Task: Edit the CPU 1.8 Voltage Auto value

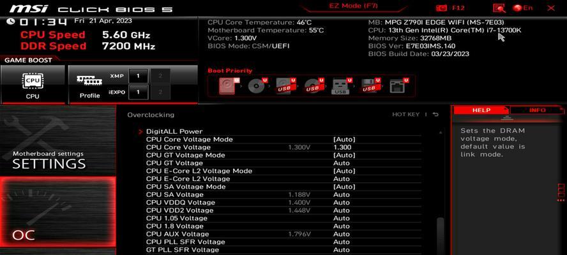Action: [342, 226]
